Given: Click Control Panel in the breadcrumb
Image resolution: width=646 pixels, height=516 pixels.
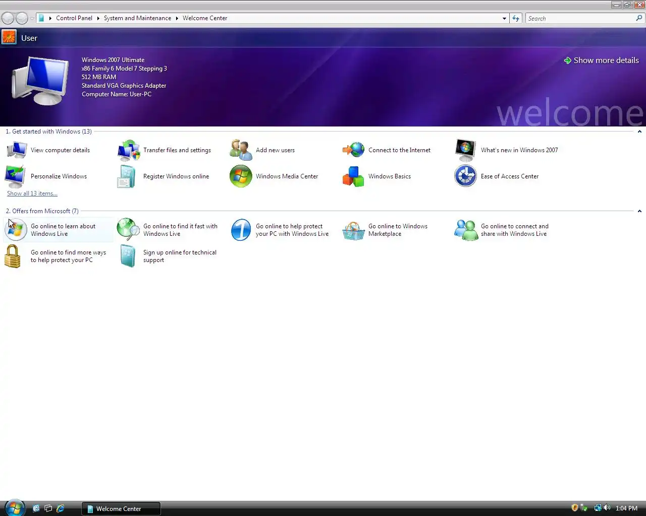Looking at the screenshot, I should coord(74,18).
